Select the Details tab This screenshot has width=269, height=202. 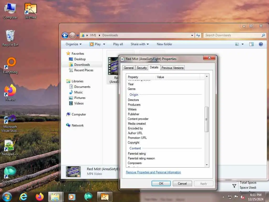(154, 67)
